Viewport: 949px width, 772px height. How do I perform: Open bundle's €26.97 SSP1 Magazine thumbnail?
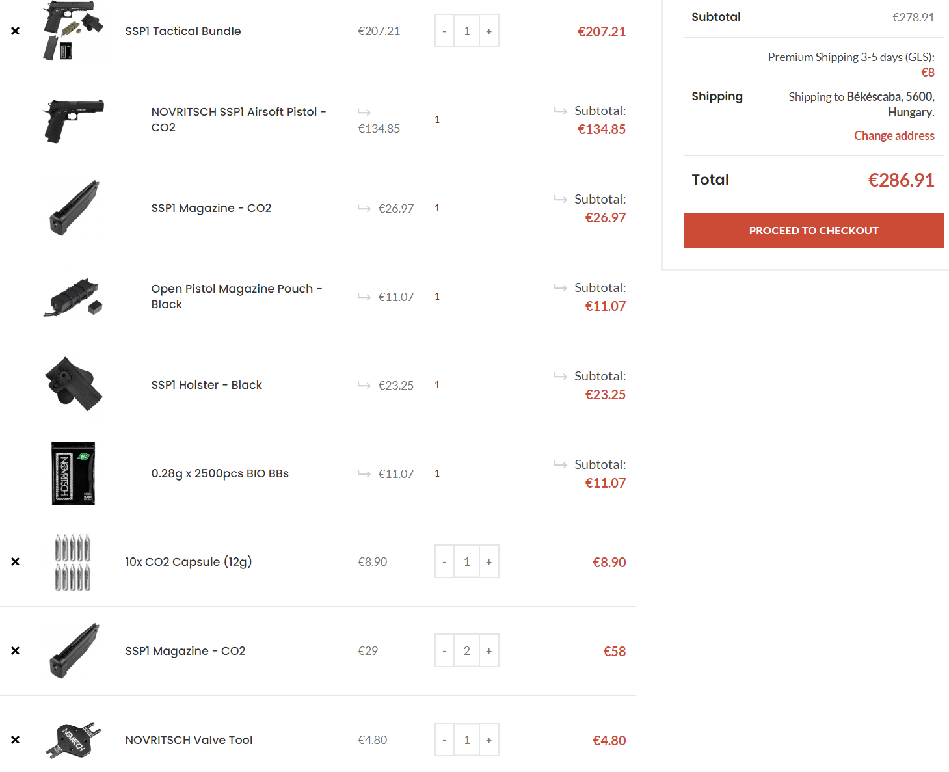tap(73, 208)
